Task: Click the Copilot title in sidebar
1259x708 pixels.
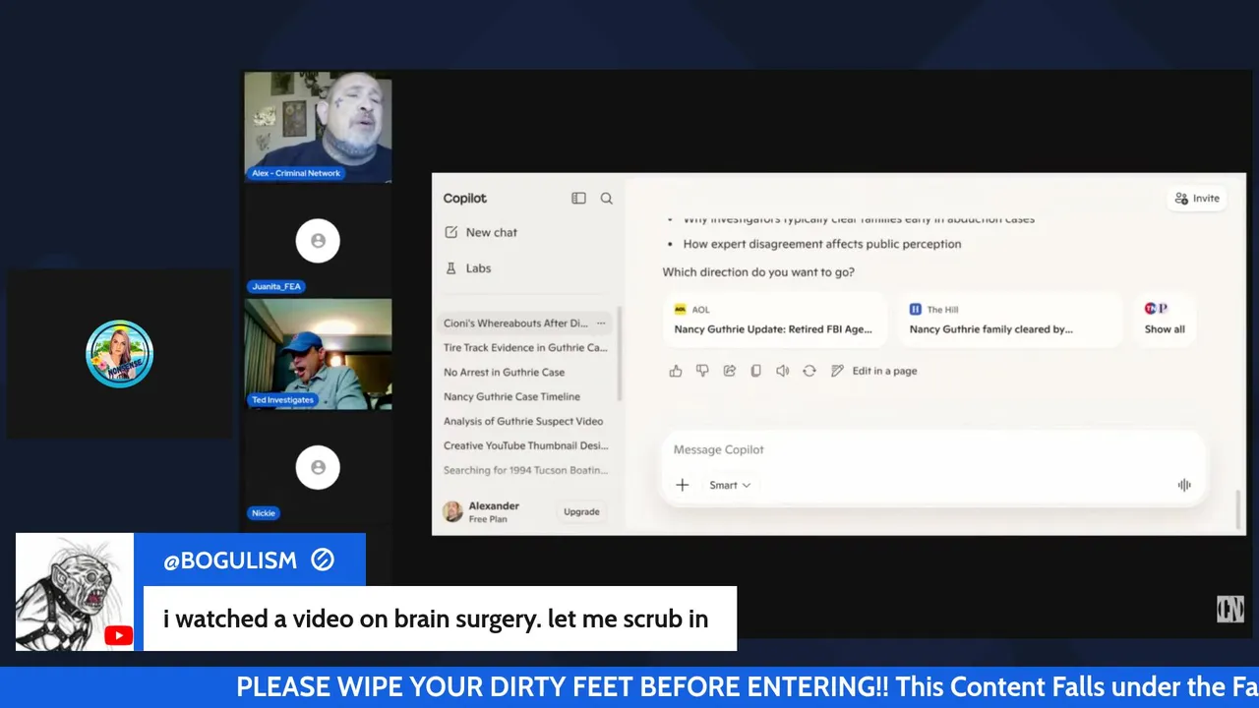Action: pos(465,198)
